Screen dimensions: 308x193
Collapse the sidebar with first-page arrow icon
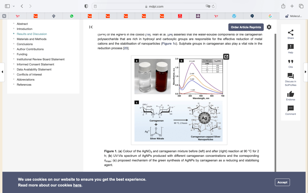point(91,27)
